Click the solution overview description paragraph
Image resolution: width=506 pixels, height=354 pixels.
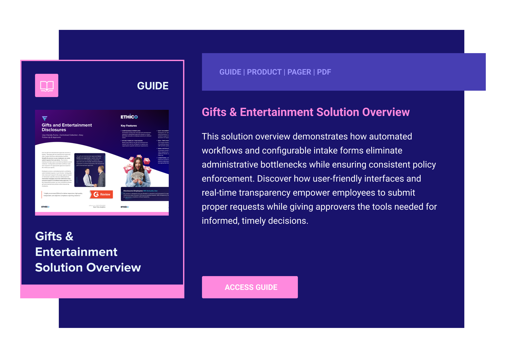coord(319,179)
